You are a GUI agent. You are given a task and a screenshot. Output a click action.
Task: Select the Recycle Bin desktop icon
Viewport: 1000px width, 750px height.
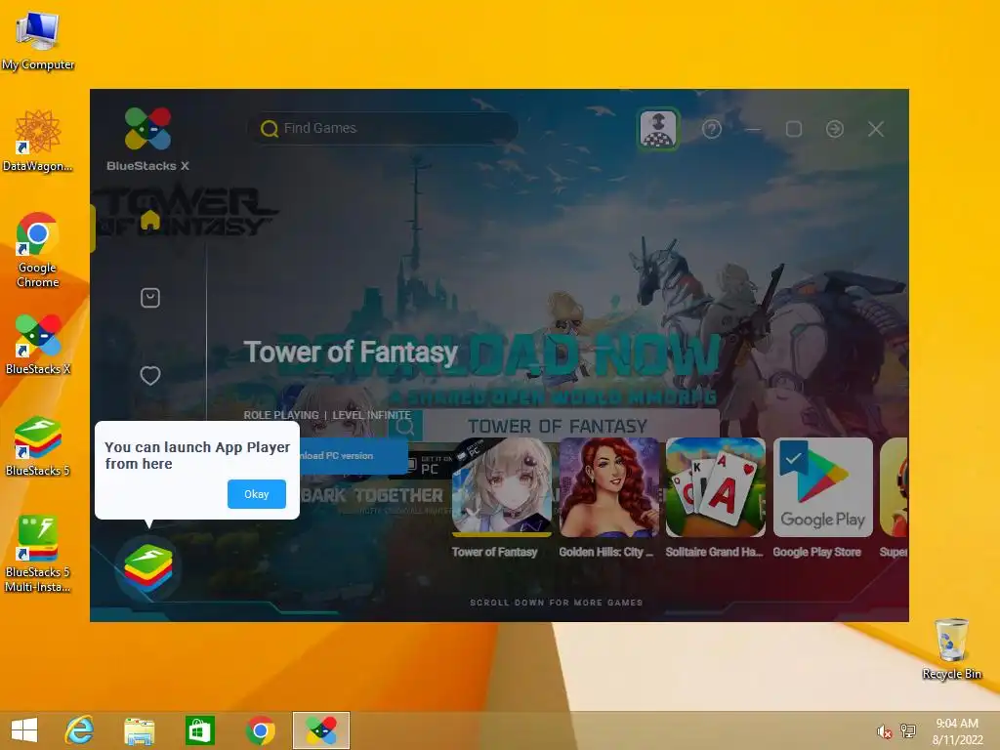pyautogui.click(x=951, y=648)
